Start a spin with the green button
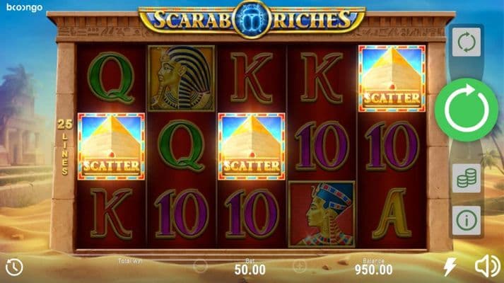Image resolution: width=504 pixels, height=283 pixels. coord(467,110)
